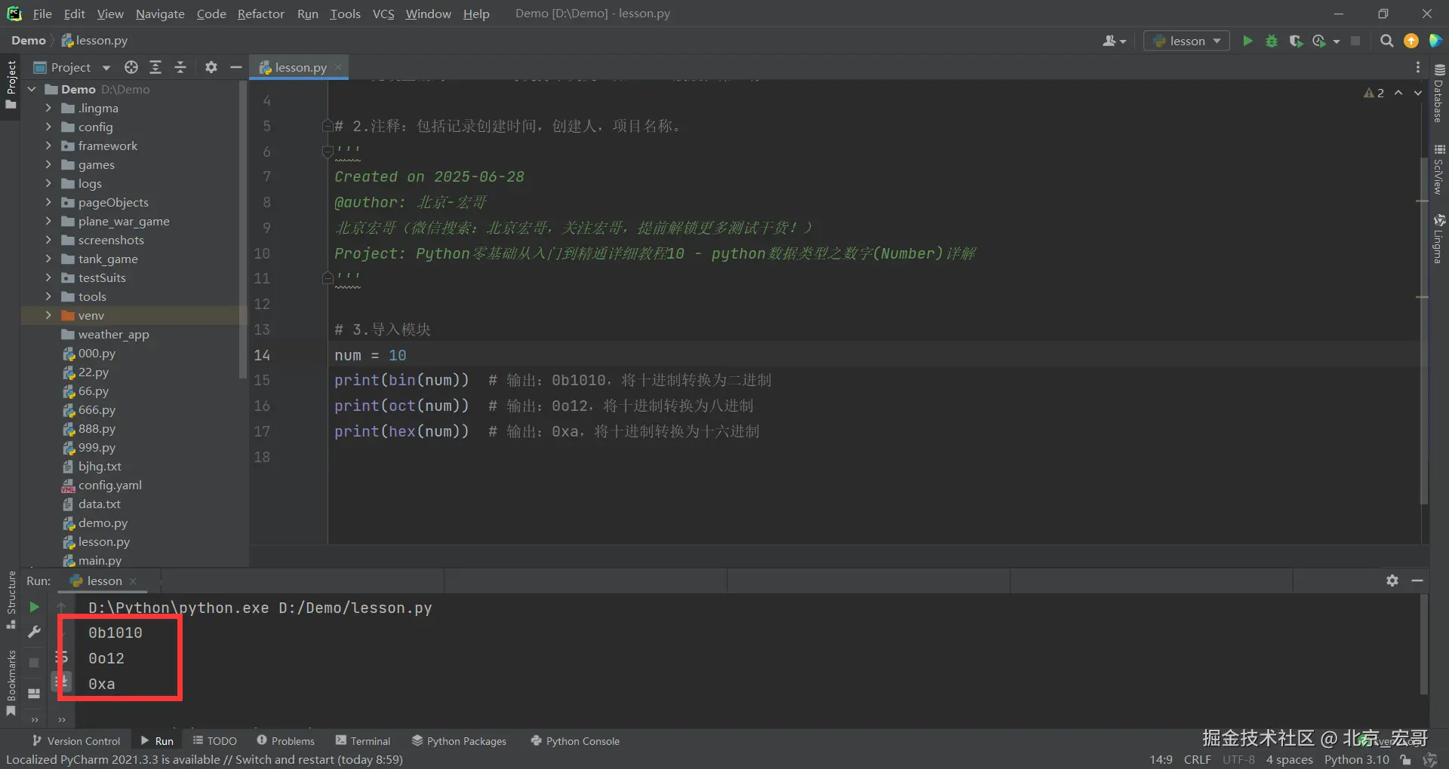The width and height of the screenshot is (1449, 769).
Task: Expand the .lingma folder
Action: point(48,108)
